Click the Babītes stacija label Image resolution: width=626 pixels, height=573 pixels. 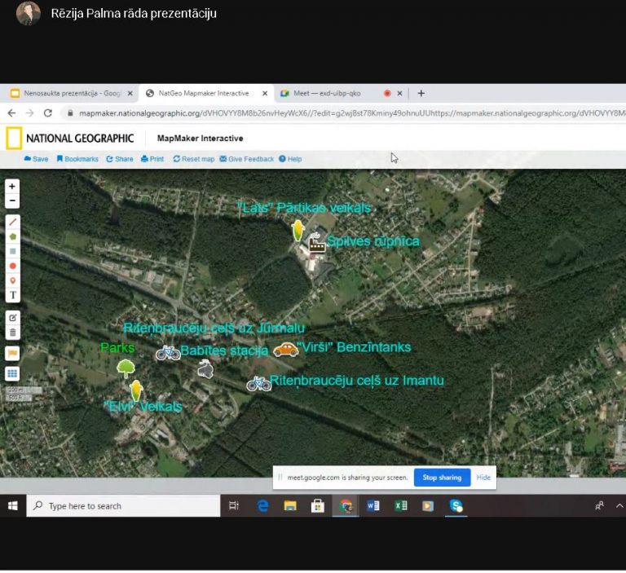(224, 350)
